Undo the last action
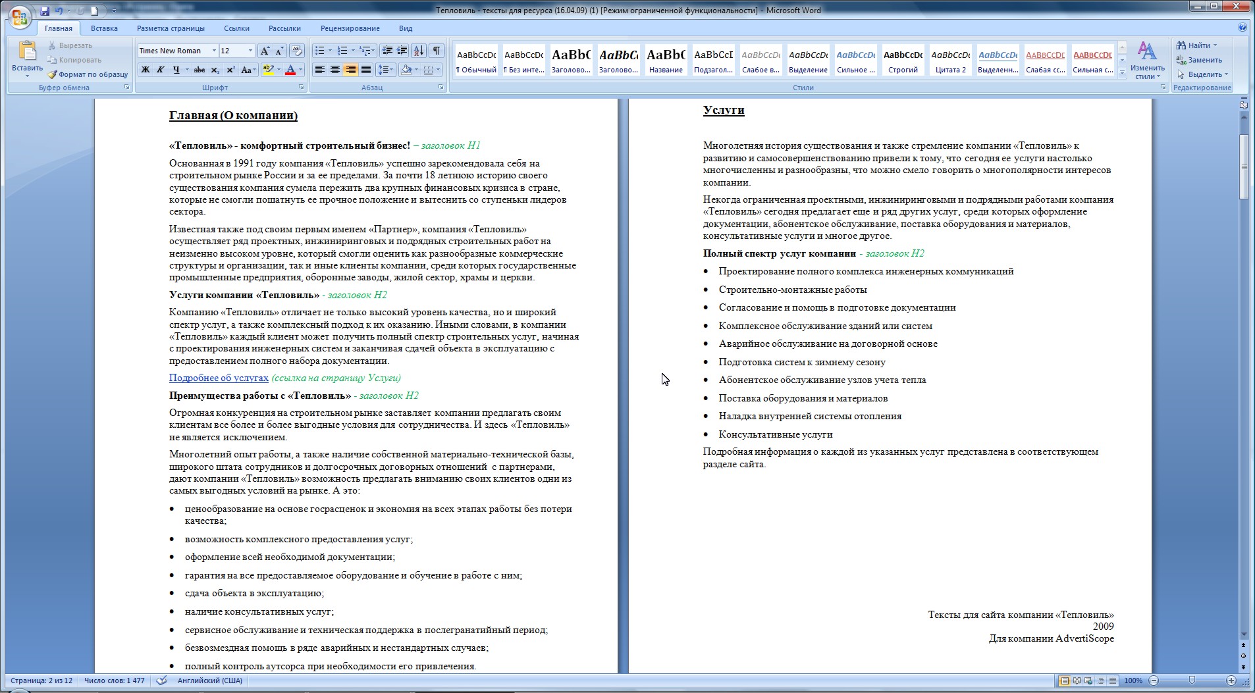Screen dimensions: 1255x693 (x=59, y=11)
